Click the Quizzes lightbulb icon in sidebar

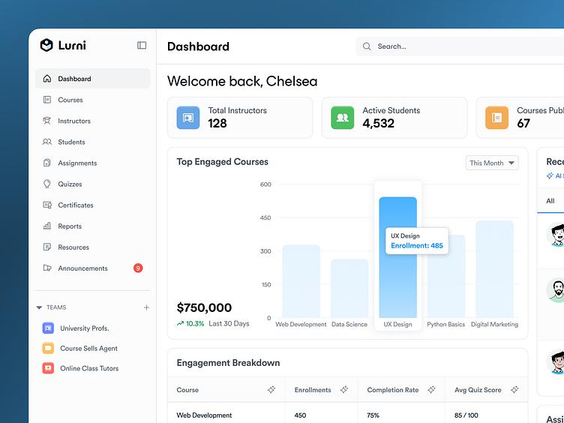[x=47, y=184]
